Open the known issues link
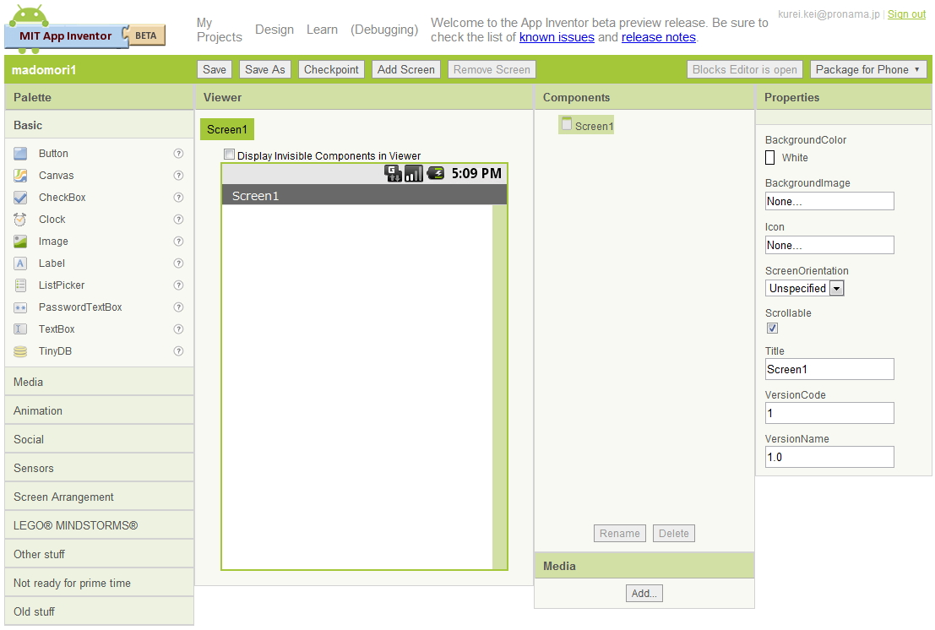The width and height of the screenshot is (935, 630). [x=557, y=37]
